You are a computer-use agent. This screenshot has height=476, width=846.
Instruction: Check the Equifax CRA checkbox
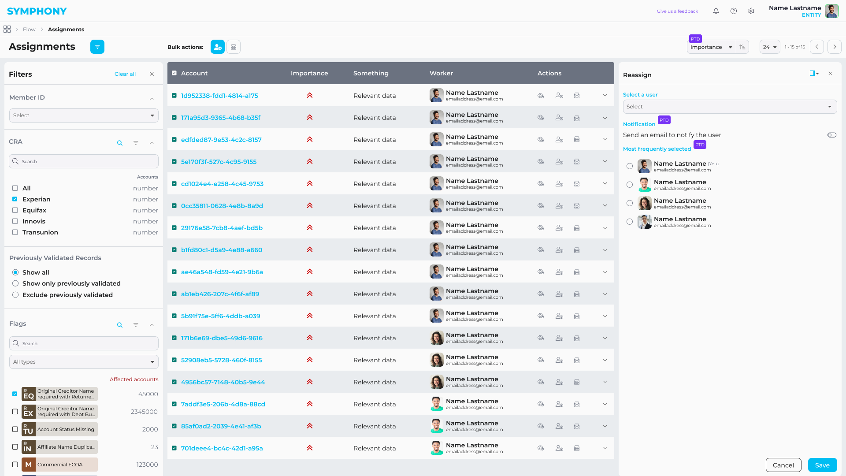(15, 210)
